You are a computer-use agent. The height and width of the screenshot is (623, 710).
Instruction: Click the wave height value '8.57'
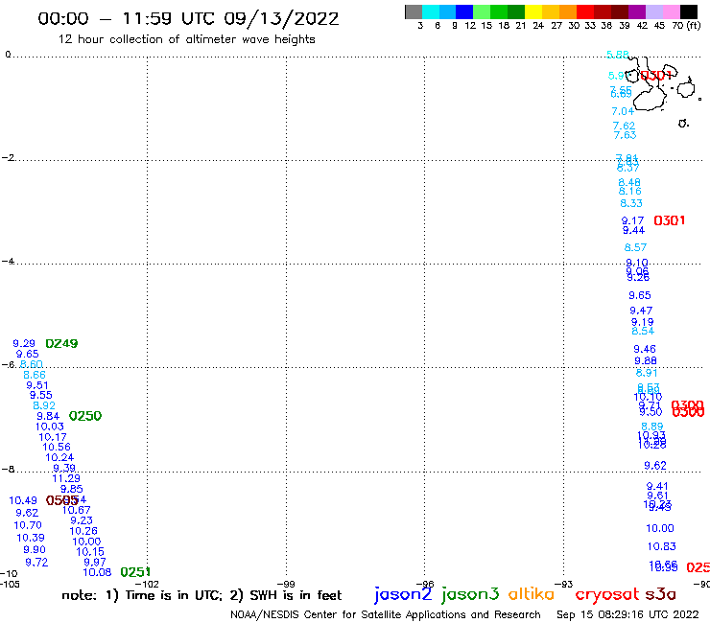pos(635,247)
